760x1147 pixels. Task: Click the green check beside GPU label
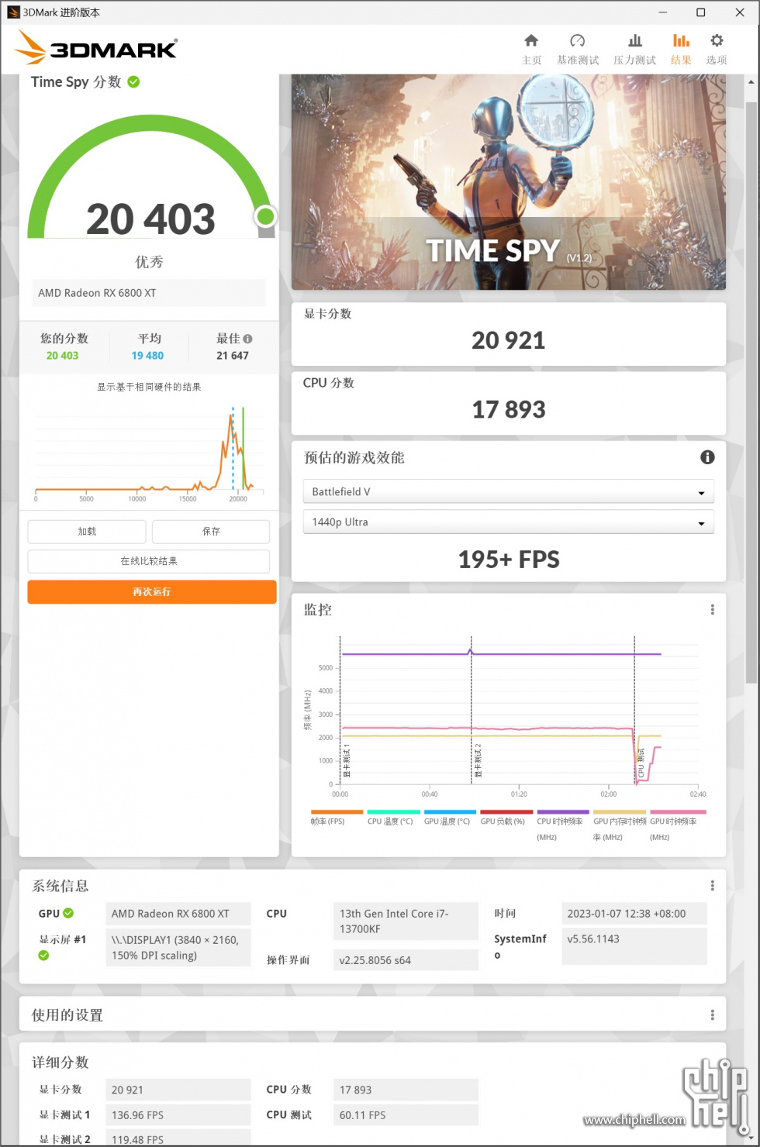click(x=68, y=913)
